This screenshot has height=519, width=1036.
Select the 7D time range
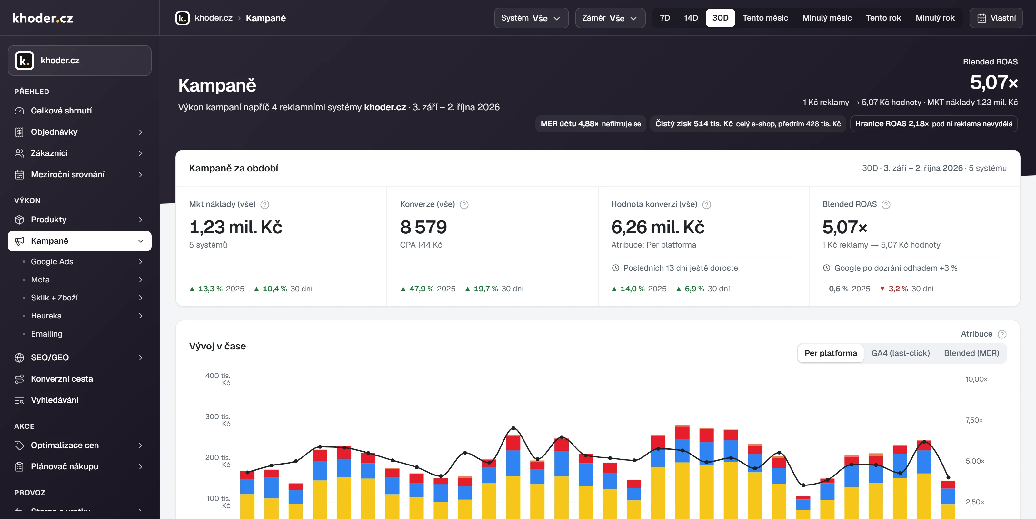coord(665,18)
